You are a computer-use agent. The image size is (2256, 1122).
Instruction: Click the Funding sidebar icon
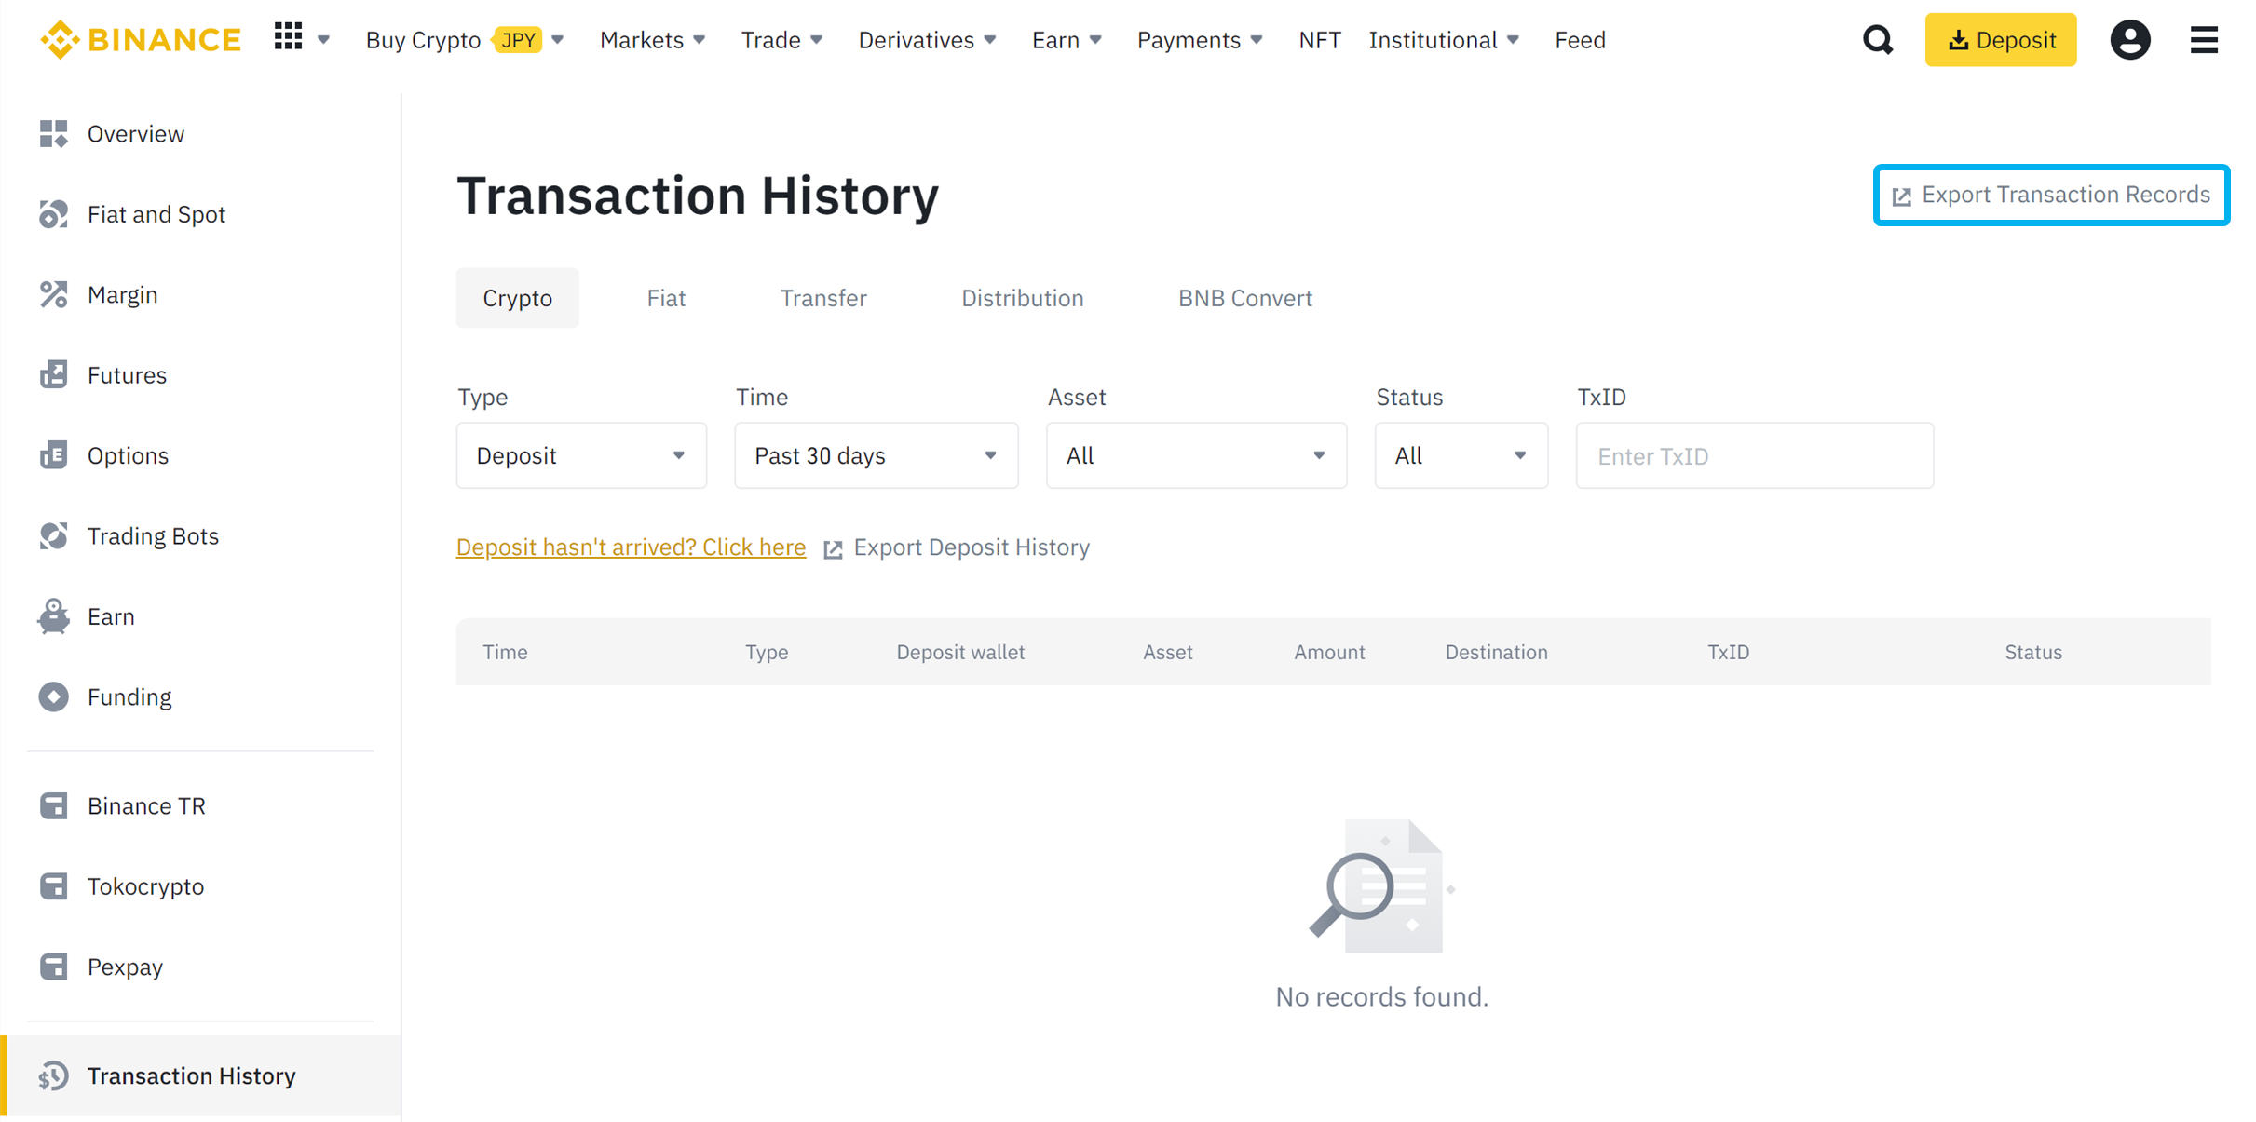click(54, 696)
